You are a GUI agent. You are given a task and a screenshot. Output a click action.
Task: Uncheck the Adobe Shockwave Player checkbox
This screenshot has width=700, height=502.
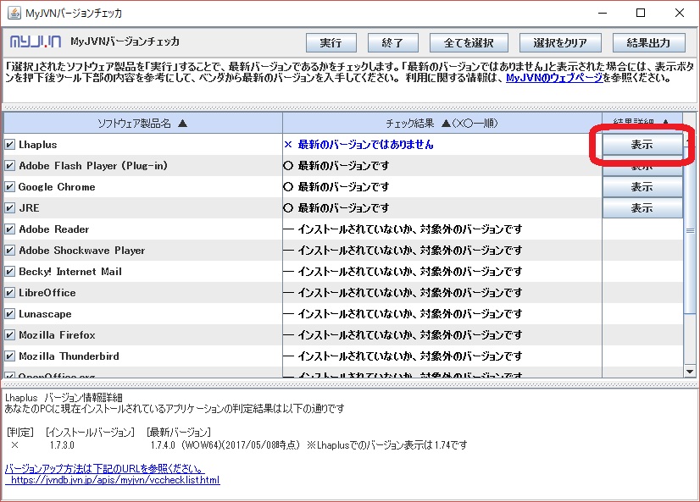[x=10, y=251]
